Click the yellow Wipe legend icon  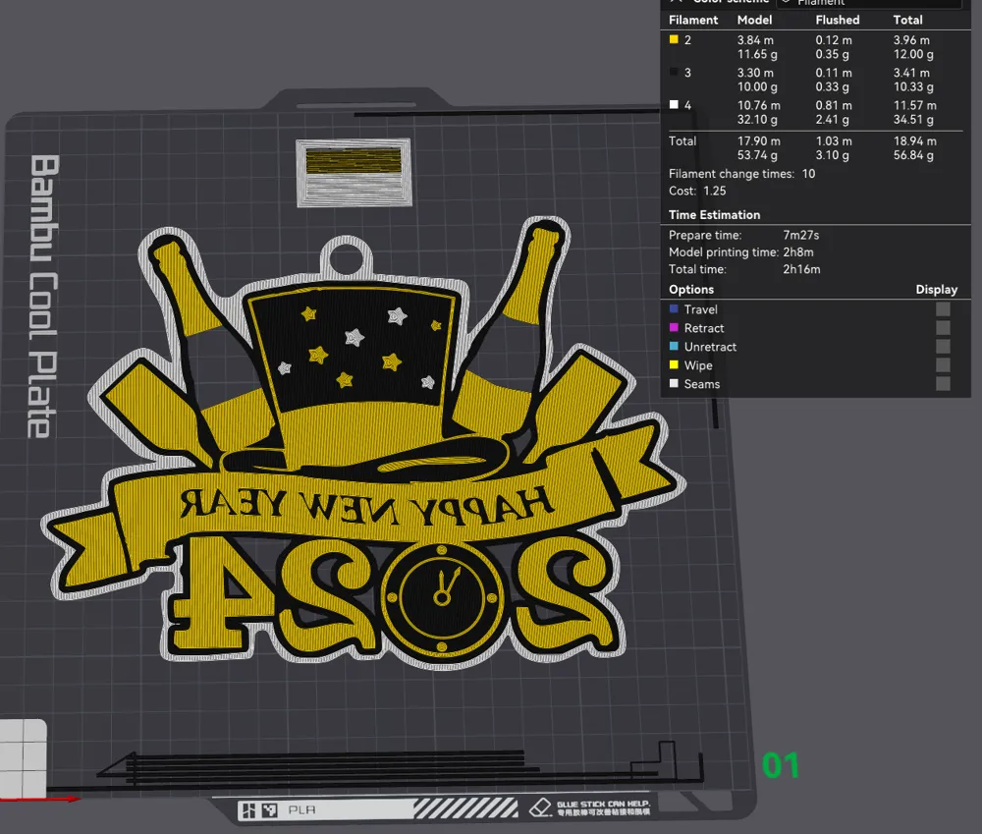click(x=674, y=365)
